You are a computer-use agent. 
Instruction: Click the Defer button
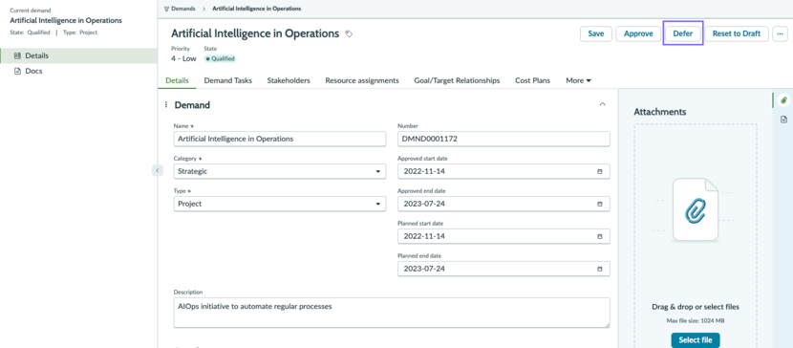pyautogui.click(x=683, y=33)
